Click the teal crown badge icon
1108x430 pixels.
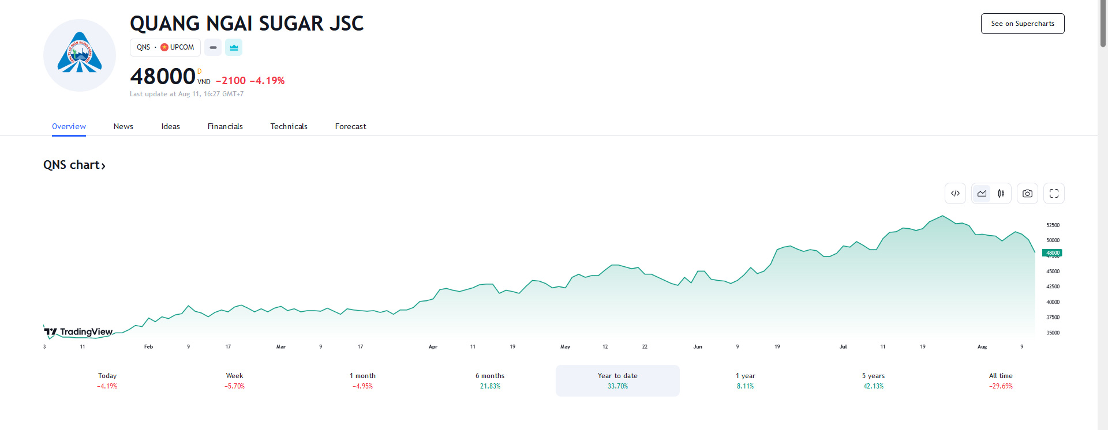[x=234, y=47]
